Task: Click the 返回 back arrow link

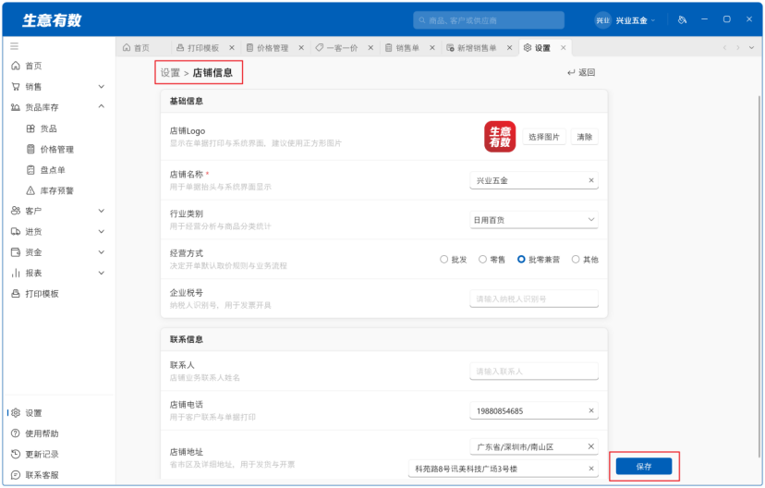Action: (x=581, y=72)
